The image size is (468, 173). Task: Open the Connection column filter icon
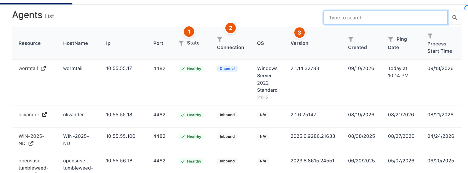coord(220,39)
